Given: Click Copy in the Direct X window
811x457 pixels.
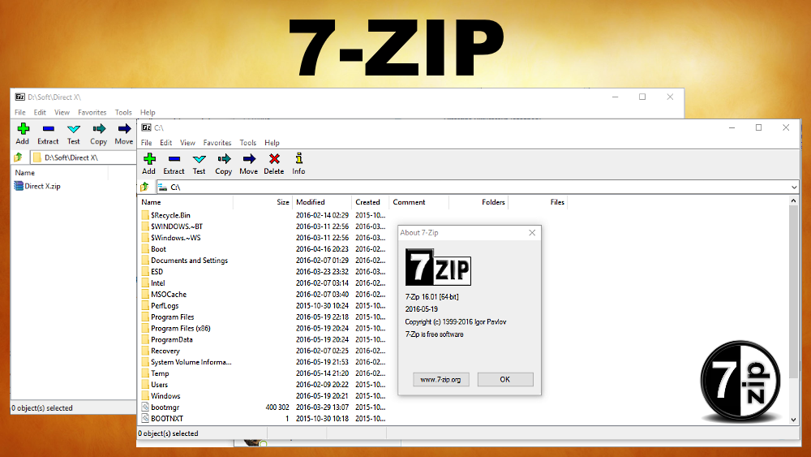Looking at the screenshot, I should click(98, 134).
